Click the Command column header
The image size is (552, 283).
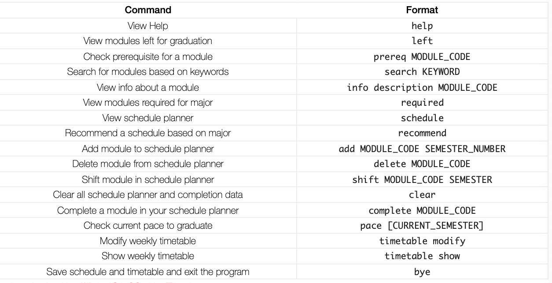click(148, 10)
